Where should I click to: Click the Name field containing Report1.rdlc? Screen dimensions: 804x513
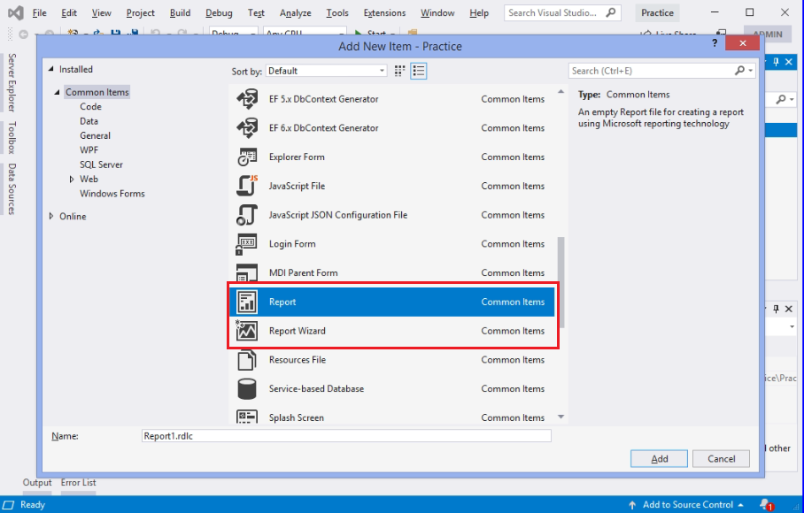click(345, 435)
